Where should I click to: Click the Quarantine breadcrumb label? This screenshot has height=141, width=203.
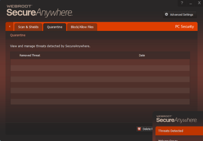click(18, 35)
